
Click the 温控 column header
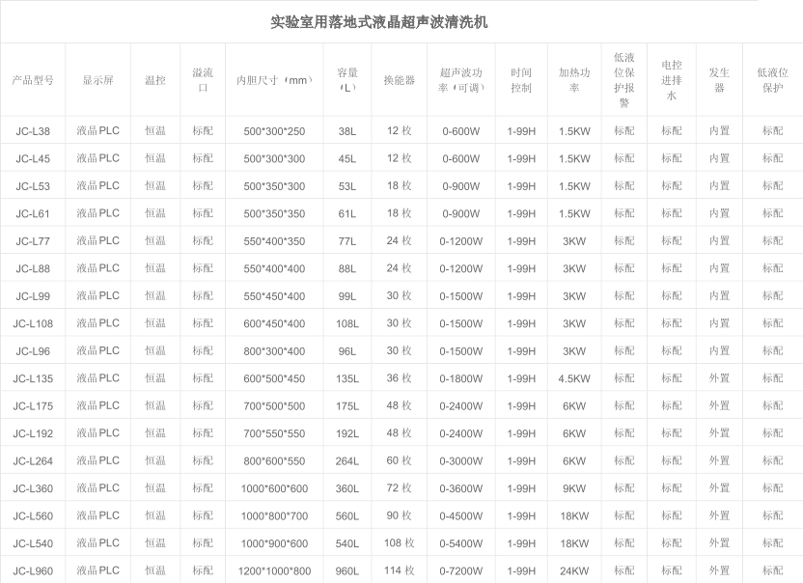[x=155, y=80]
